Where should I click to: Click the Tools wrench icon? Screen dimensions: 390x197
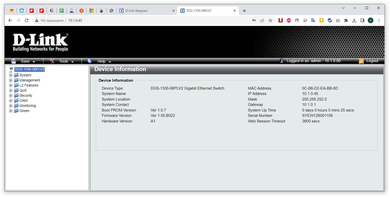tap(52, 61)
